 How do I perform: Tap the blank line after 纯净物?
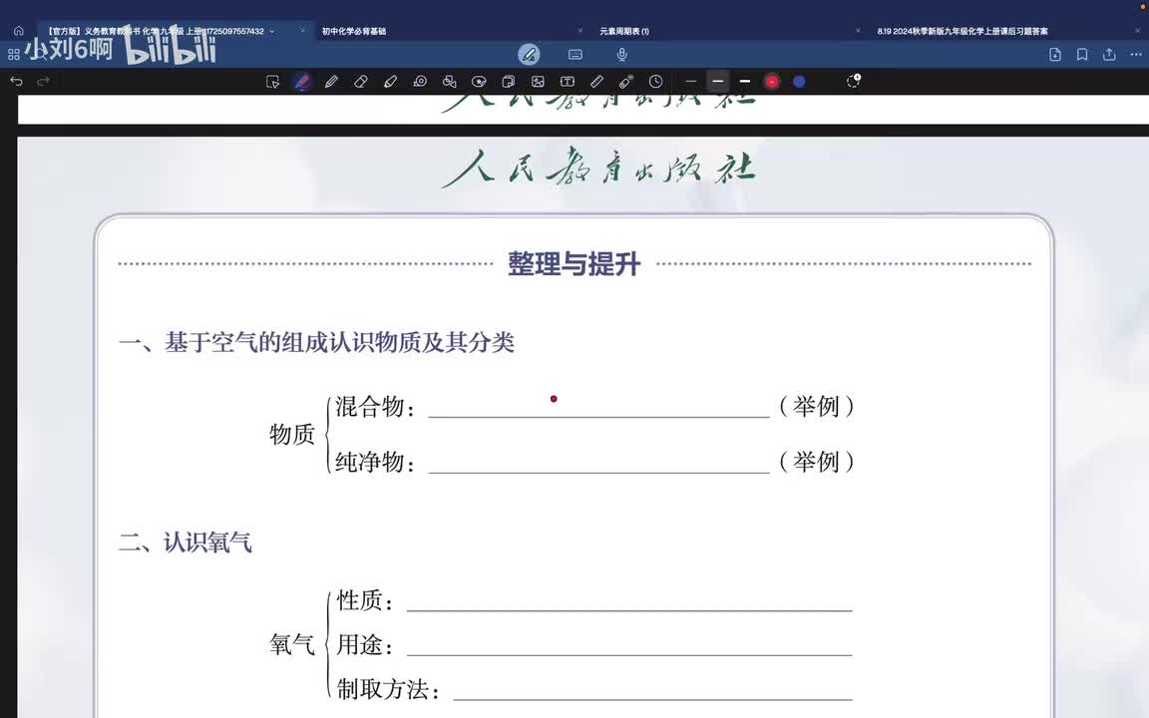598,463
